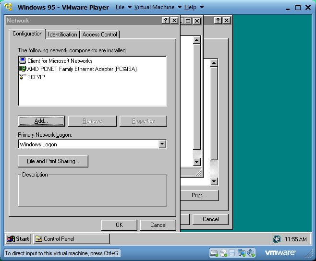Click the AMD PCNET adapter icon

(23, 69)
